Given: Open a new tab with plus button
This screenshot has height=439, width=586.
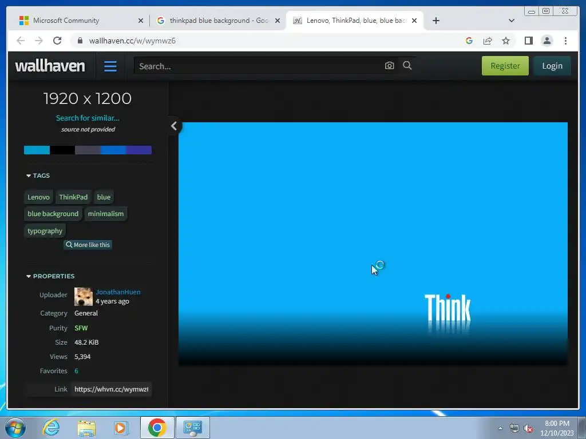Looking at the screenshot, I should pyautogui.click(x=435, y=21).
